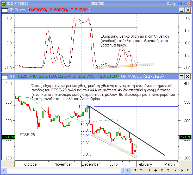The height and width of the screenshot is (175, 193).
Task: Click the black downtrend trendline
Action: [x=127, y=131]
